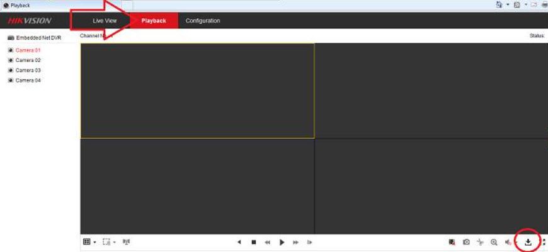Slow down playback with rewind icon

[267, 242]
